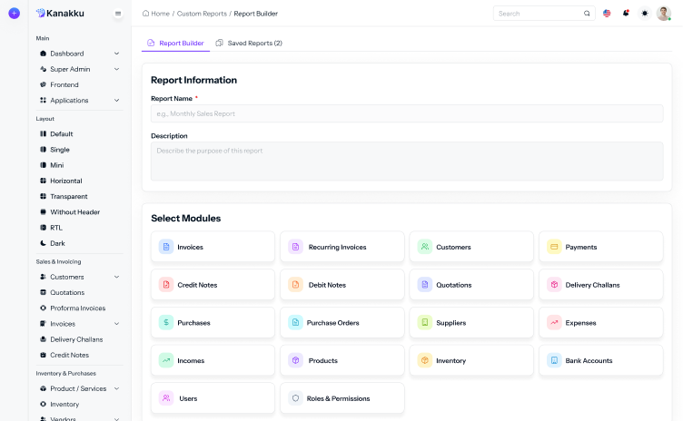
Task: Toggle the sidebar collapse hamburger icon
Action: click(118, 14)
